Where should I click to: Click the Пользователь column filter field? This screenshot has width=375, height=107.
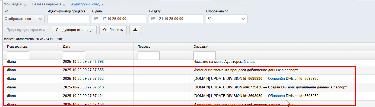click(18, 56)
